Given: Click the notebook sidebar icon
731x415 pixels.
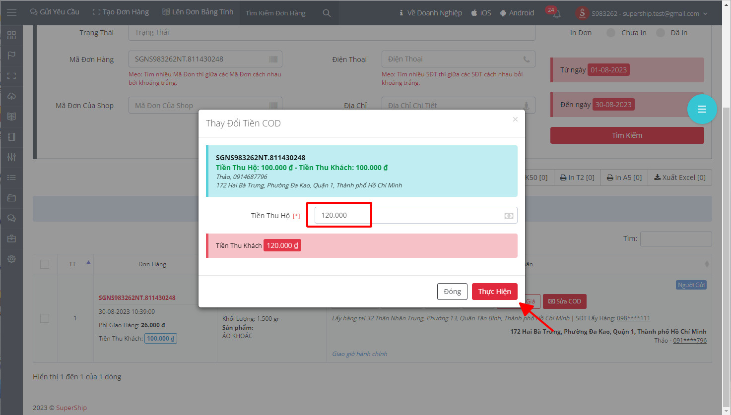Looking at the screenshot, I should 11,137.
